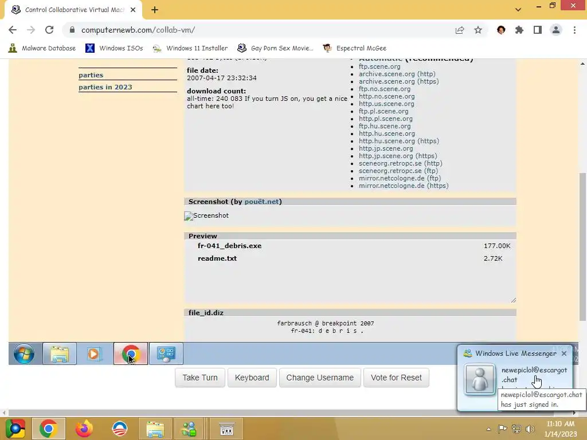Image resolution: width=587 pixels, height=440 pixels.
Task: Open the network tray icon
Action: tap(516, 429)
